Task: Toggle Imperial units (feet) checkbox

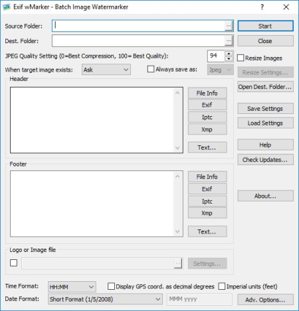Action: (x=222, y=286)
